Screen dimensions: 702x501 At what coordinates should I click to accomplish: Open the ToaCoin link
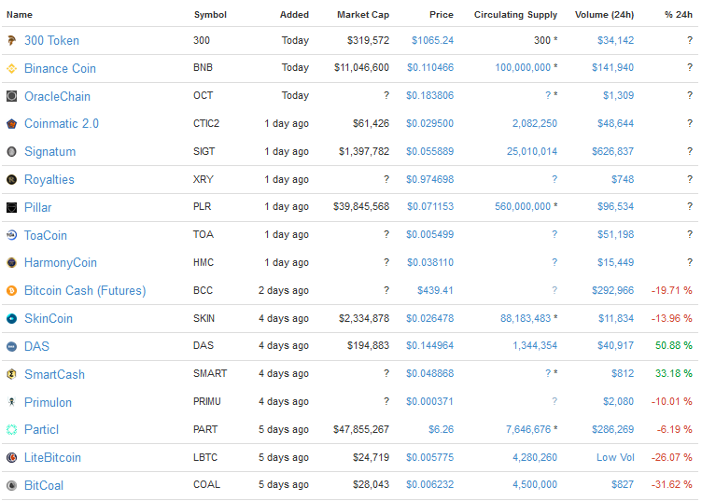pyautogui.click(x=45, y=235)
